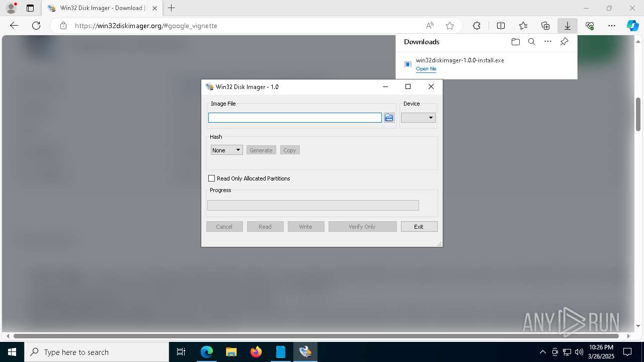Open the Extensions puzzle icon

pos(476,26)
